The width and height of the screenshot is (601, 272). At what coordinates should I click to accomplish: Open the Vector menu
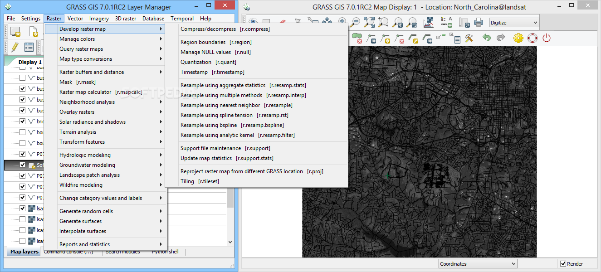[75, 19]
